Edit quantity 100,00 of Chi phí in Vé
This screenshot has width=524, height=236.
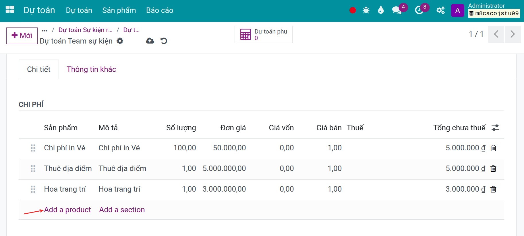pyautogui.click(x=185, y=148)
